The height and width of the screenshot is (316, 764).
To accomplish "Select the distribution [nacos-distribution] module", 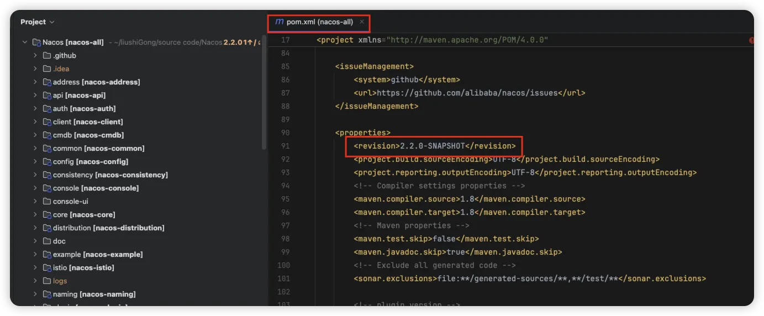I will (108, 228).
